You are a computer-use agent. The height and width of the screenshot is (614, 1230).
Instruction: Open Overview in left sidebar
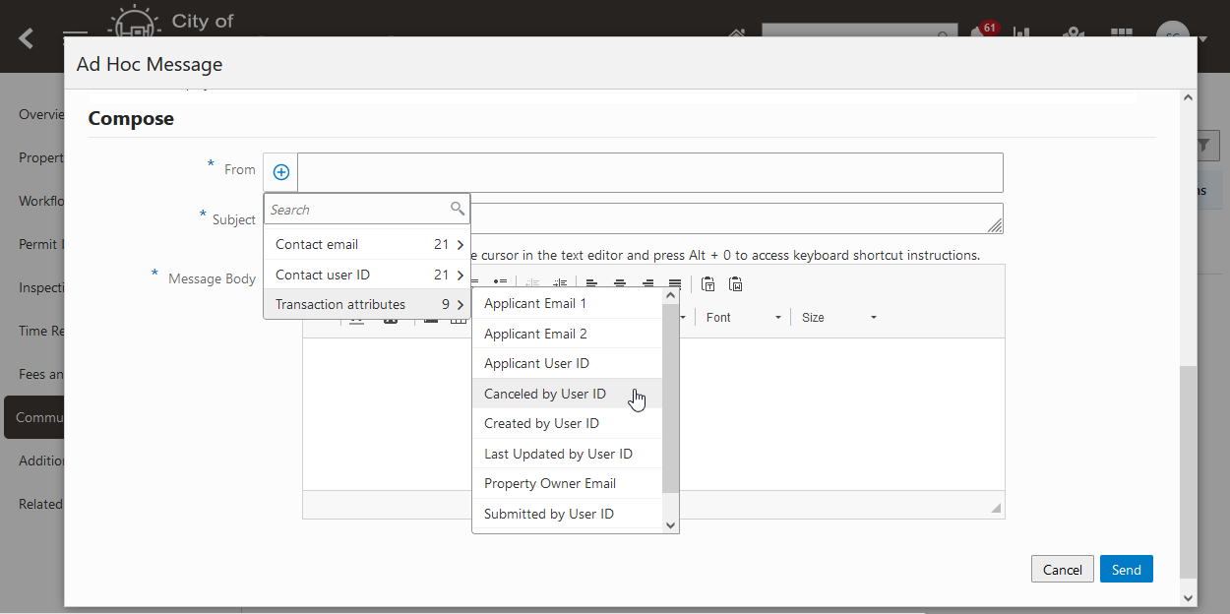pos(41,114)
